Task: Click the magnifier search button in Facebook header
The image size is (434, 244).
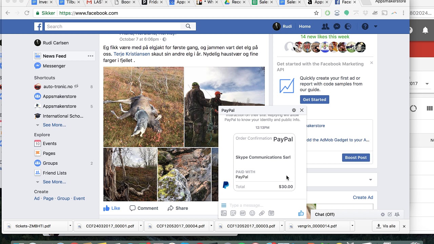Action: pos(188,26)
